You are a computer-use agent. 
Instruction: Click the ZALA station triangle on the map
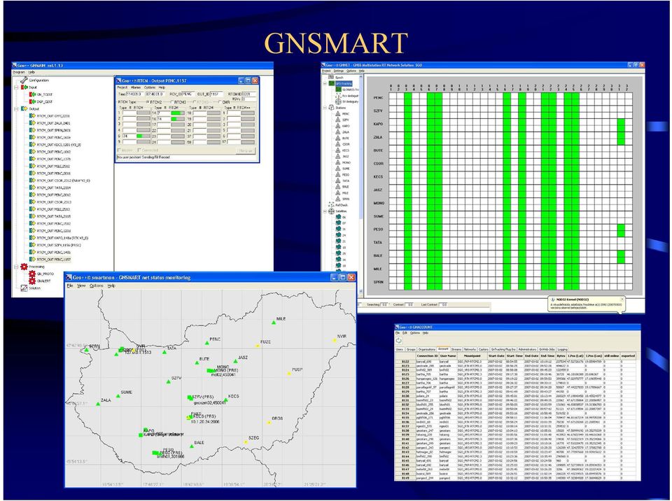tap(98, 404)
